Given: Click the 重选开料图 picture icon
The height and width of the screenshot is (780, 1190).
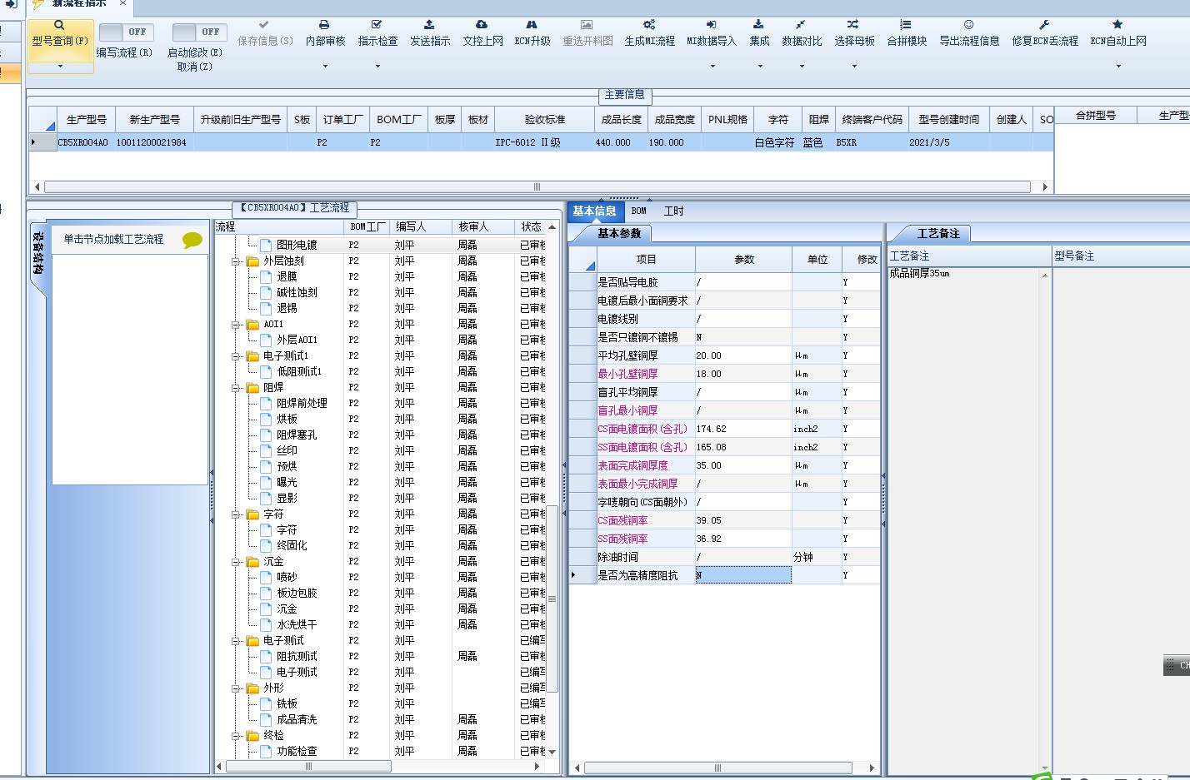Looking at the screenshot, I should coord(587,25).
